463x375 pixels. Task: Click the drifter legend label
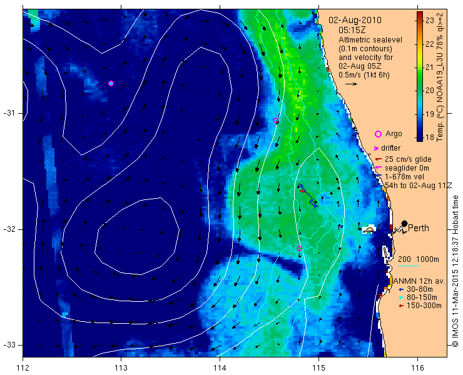391,148
